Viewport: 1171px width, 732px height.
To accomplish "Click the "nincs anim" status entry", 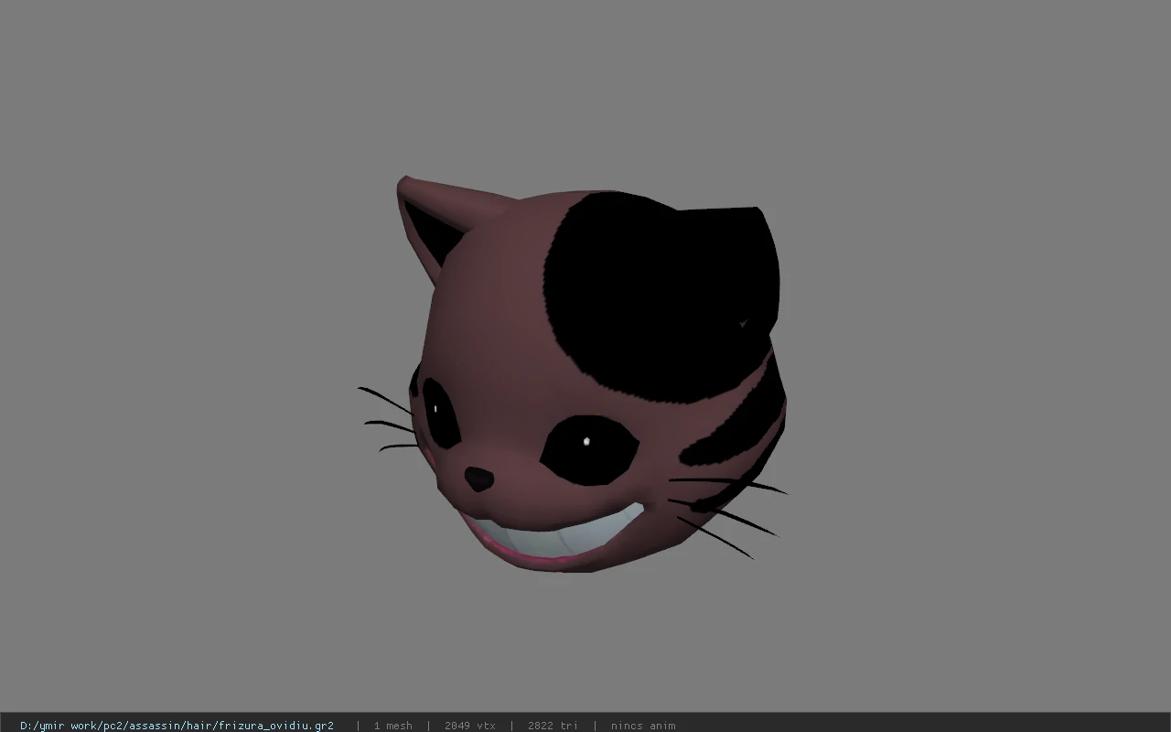I will (643, 726).
